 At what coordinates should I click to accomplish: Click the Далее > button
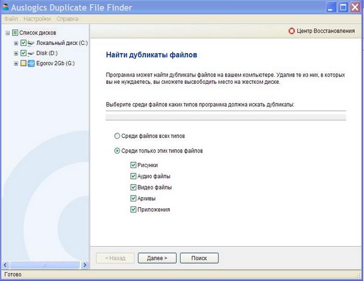[x=157, y=258]
